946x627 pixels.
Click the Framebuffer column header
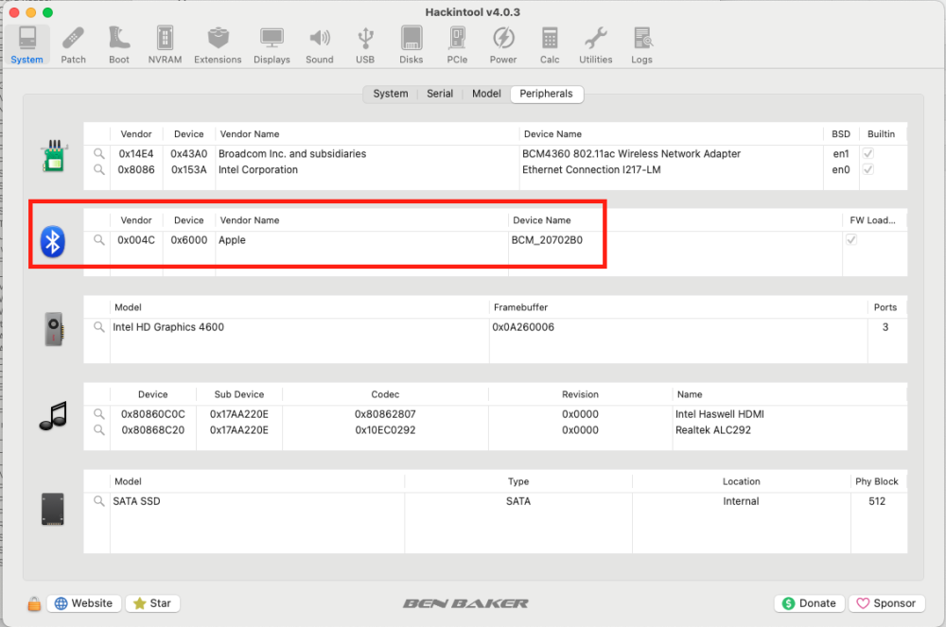point(520,307)
